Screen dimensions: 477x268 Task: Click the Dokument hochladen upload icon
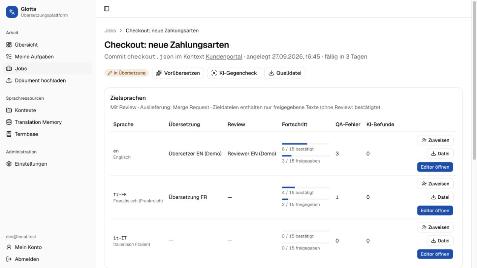coord(9,81)
